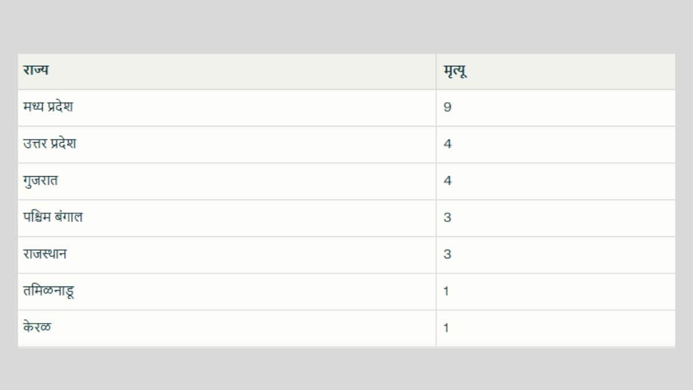Viewport: 693px width, 390px height.
Task: Select the पश्चिम बंगाल cell
Action: (x=53, y=217)
